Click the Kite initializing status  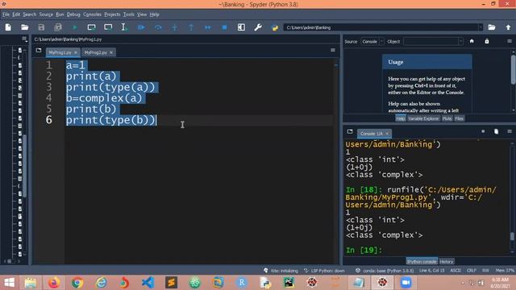pos(281,271)
